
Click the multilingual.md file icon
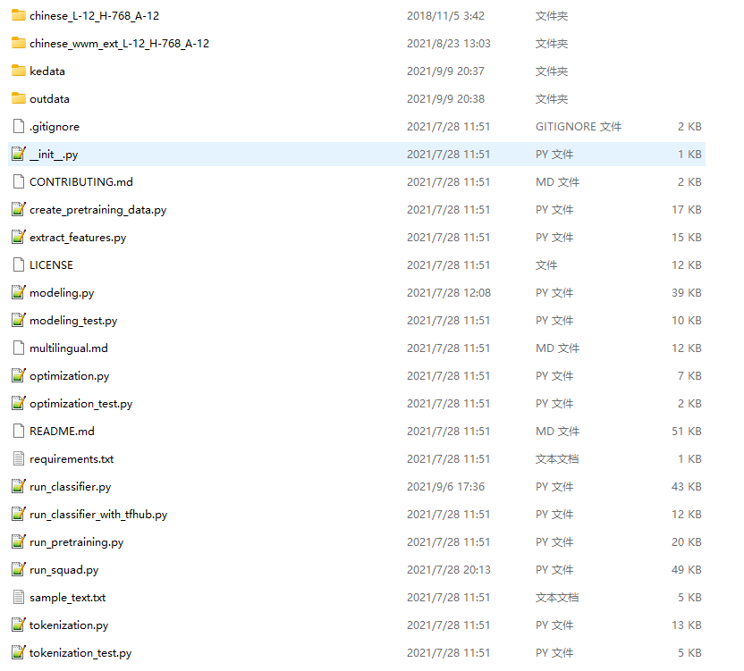tap(19, 348)
